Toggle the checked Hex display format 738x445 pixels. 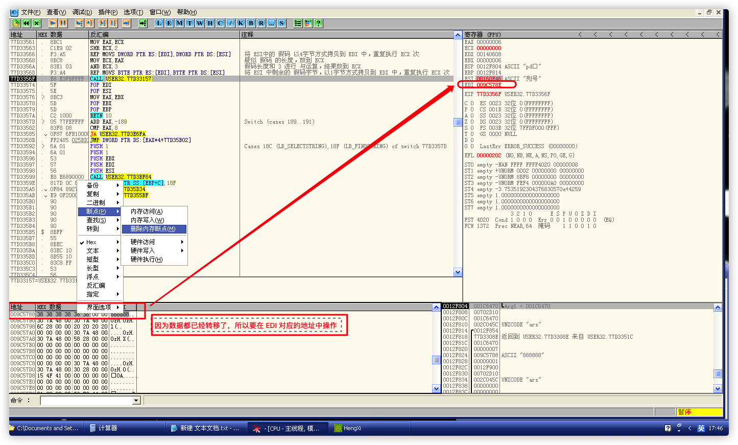92,242
